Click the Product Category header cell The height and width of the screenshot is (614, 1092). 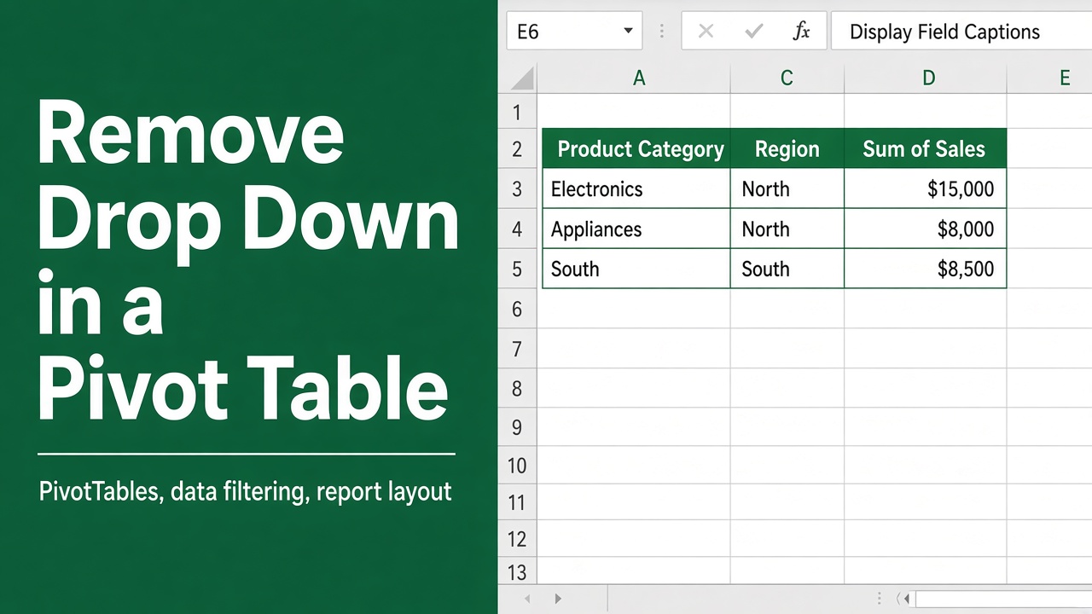636,149
